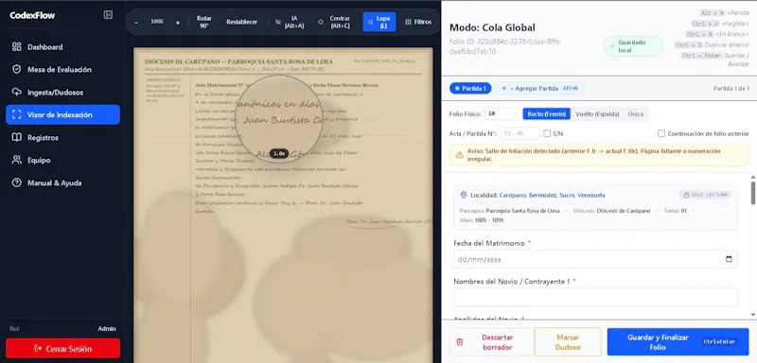Click the Folio Físico number field

500,113
